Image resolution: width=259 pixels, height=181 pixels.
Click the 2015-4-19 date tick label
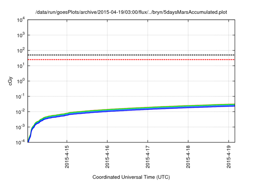coord(229,157)
